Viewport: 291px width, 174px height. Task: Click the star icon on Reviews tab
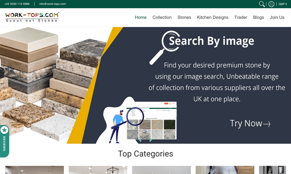pos(4,130)
